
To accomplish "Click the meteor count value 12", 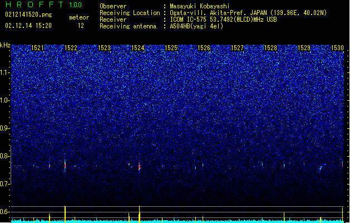I will [x=81, y=26].
